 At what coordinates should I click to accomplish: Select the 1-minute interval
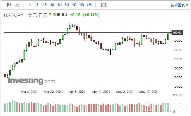[x=30, y=5]
